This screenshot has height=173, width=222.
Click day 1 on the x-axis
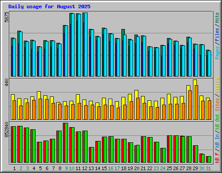pos(14,168)
